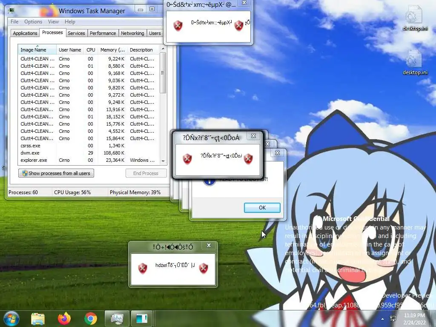
Task: Switch to the Users tab
Action: click(155, 33)
